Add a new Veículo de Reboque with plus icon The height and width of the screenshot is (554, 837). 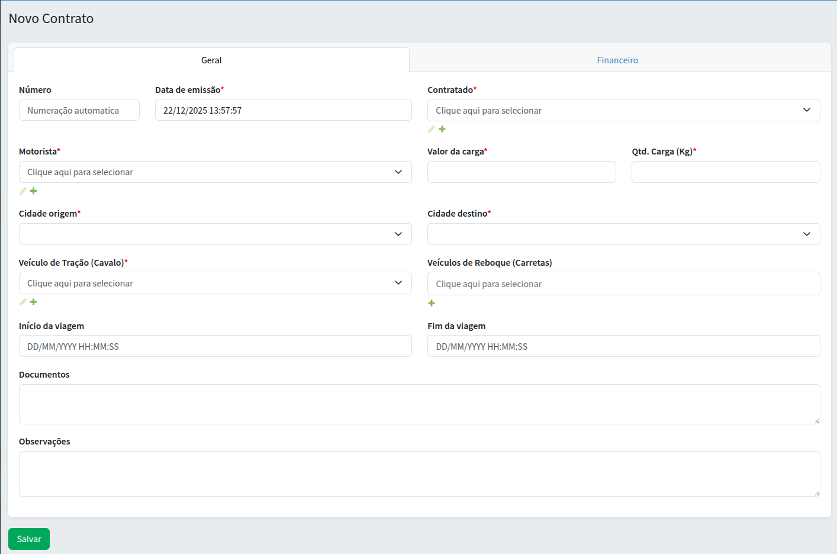pos(432,303)
